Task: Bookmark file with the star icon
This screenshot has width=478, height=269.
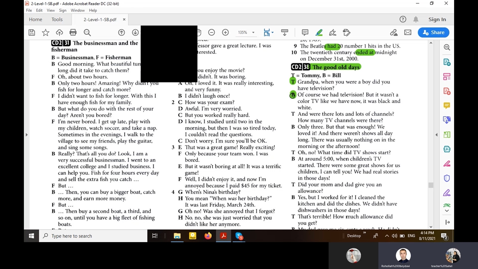Action: tap(46, 33)
